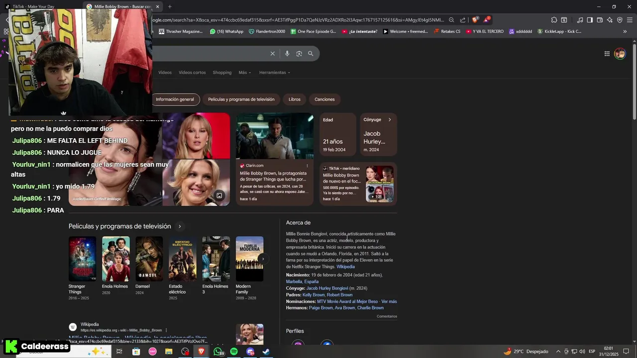Open Brave Rewards triangle icon

(487, 20)
